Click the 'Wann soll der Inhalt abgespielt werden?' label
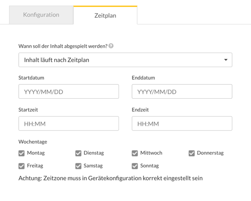Image resolution: width=251 pixels, height=201 pixels. [x=63, y=46]
